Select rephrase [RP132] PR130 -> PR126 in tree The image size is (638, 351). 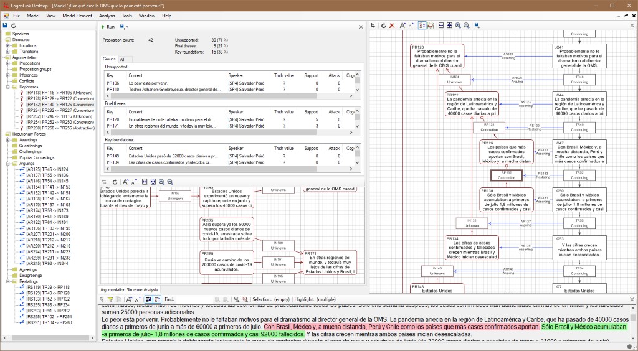click(60, 105)
